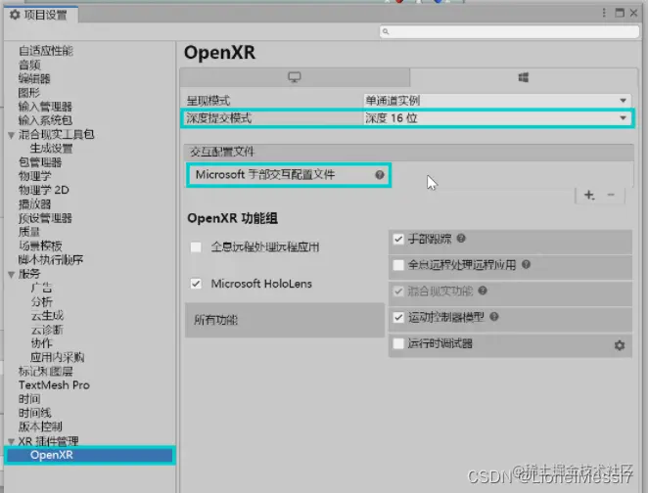Viewport: 648px width, 493px height.
Task: Select 协作 under 服务
Action: click(x=41, y=343)
